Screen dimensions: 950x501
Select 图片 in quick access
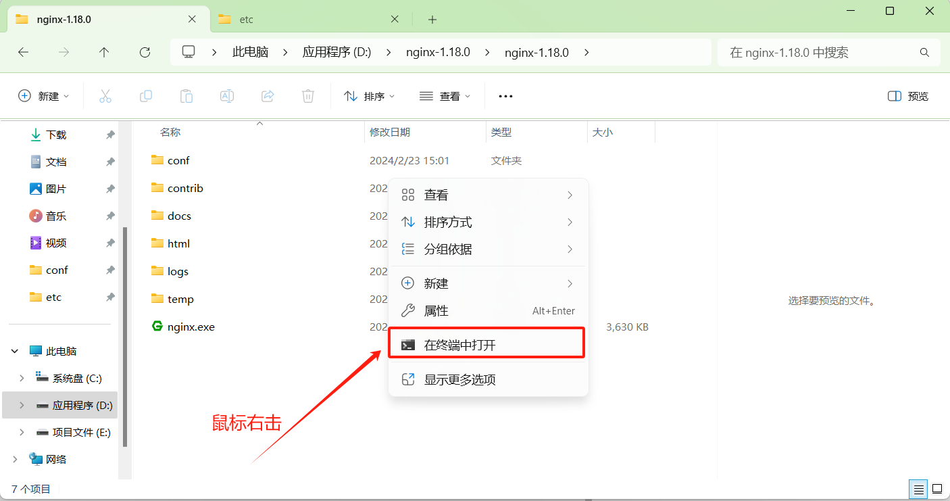point(57,189)
